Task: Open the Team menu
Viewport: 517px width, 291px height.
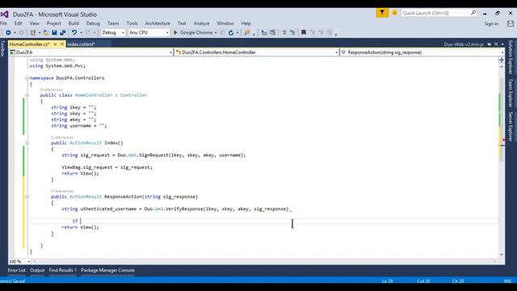Action: coord(113,23)
